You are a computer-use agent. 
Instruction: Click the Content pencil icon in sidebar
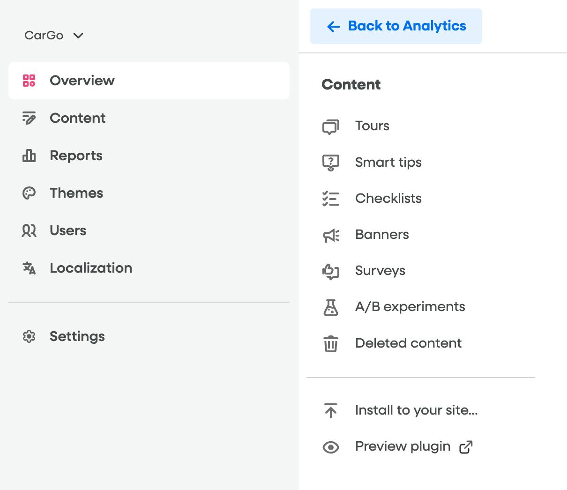tap(29, 118)
